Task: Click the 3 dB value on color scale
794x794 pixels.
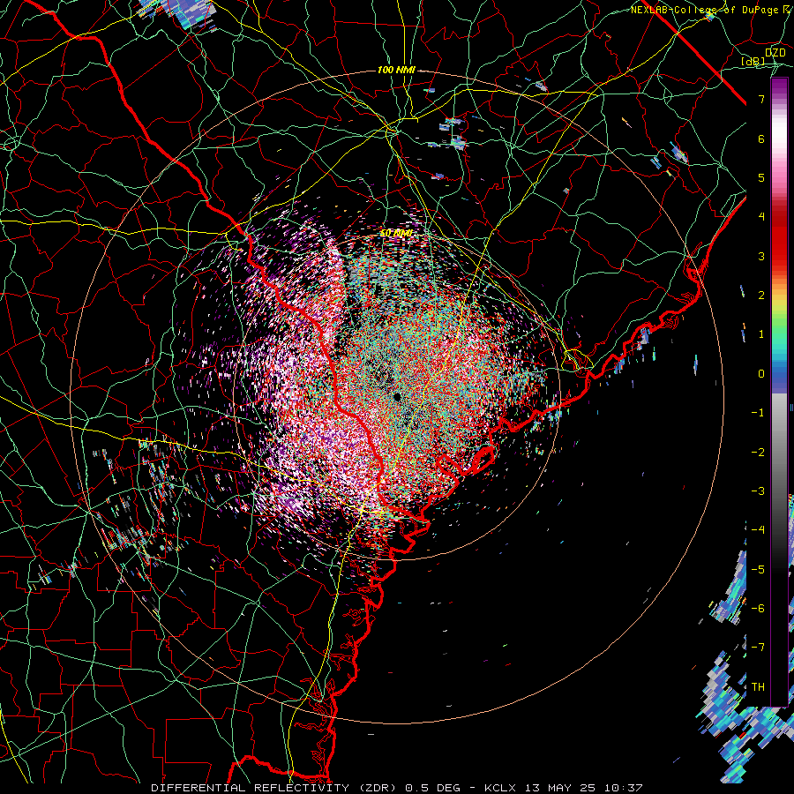Action: point(761,256)
